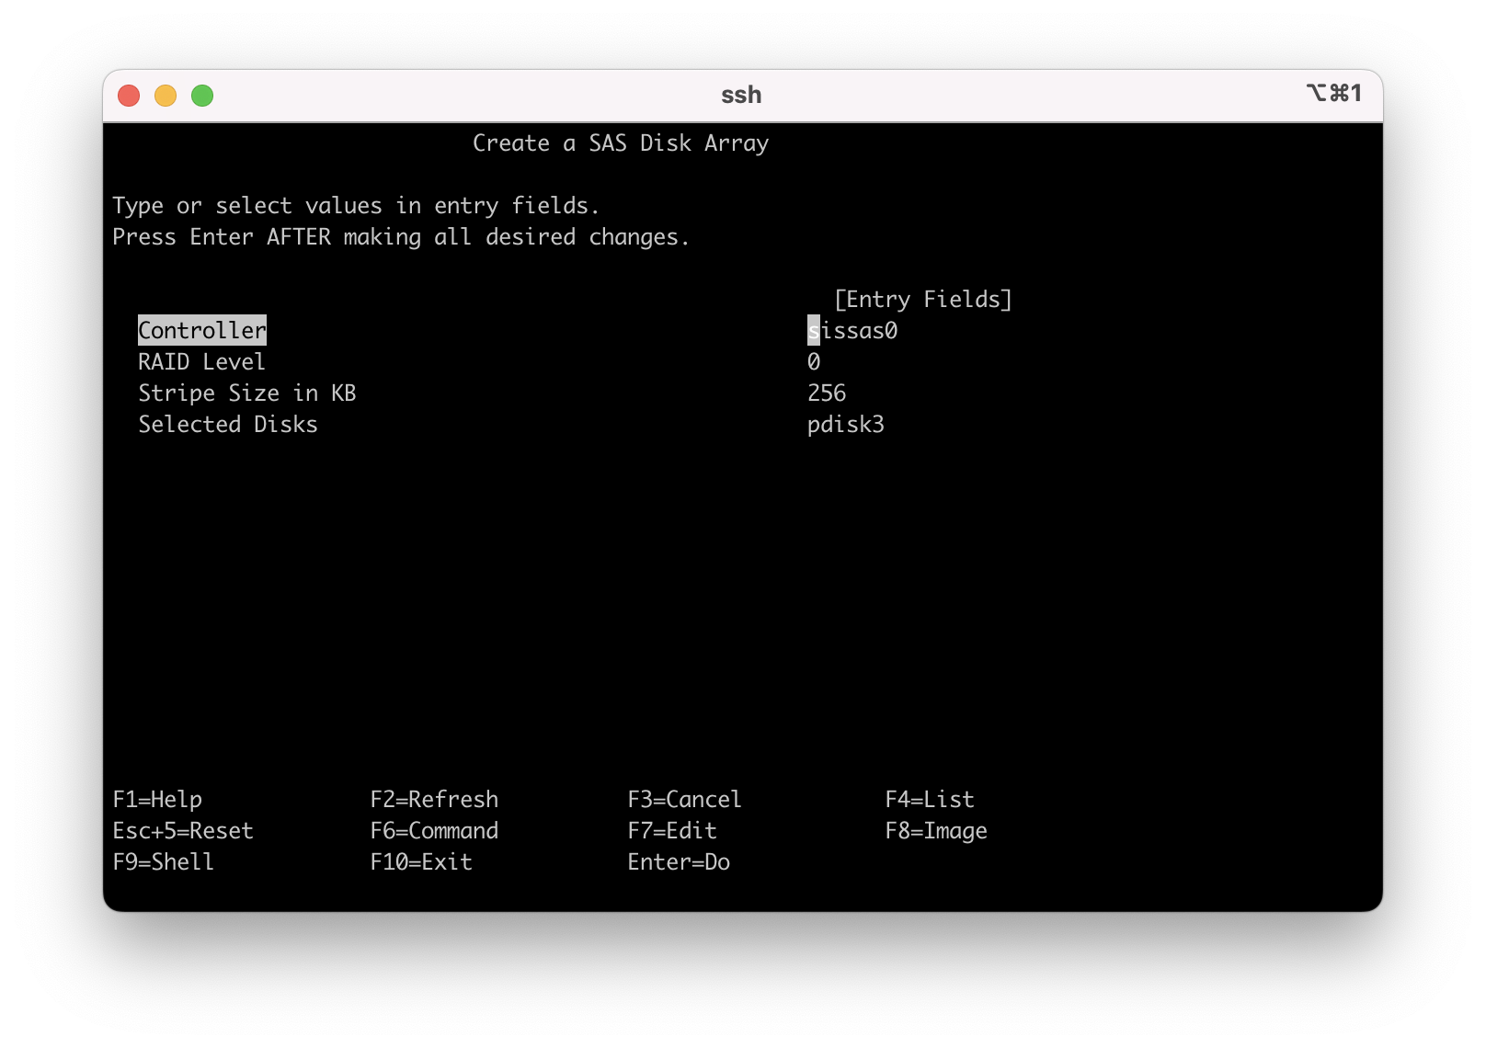Click the pdisk3 selected disk value
This screenshot has height=1048, width=1486.
tap(846, 424)
